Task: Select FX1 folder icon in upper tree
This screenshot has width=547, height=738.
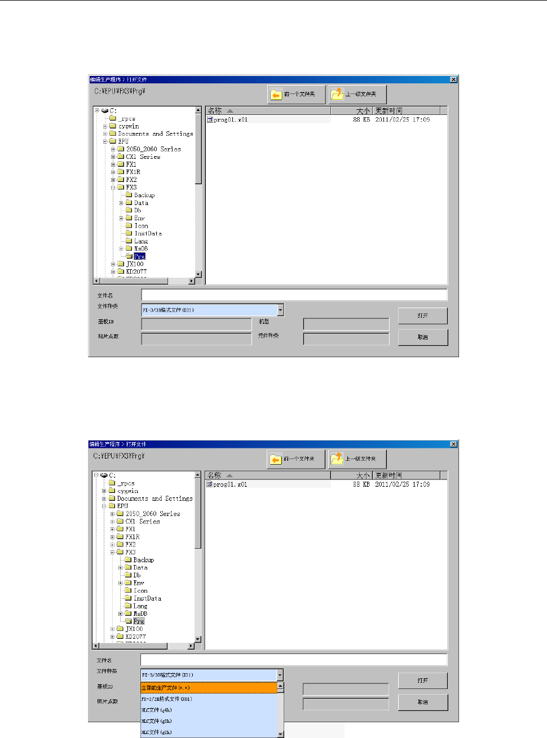Action: click(121, 165)
